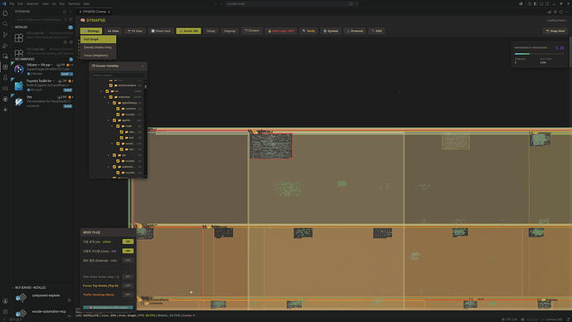Uncheck the api folder checkbox

coord(114,155)
